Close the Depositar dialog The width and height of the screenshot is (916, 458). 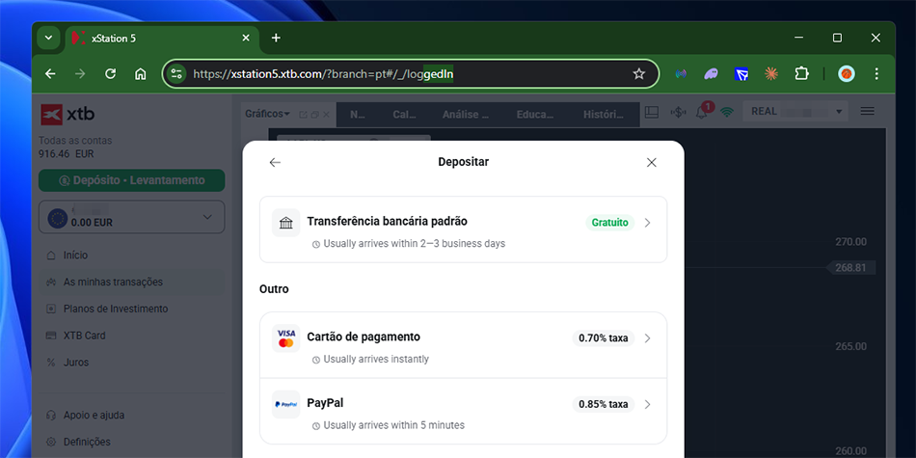[x=652, y=162]
